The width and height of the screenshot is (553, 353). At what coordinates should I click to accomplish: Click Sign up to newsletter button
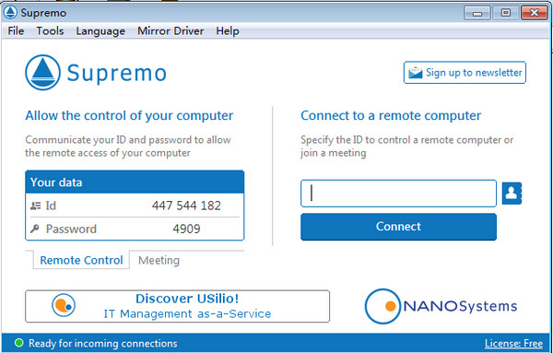click(x=465, y=73)
